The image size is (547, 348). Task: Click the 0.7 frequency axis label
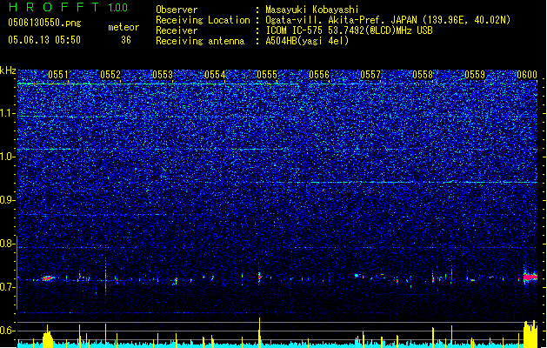pyautogui.click(x=7, y=287)
